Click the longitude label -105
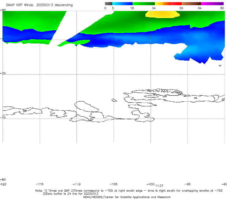The height and width of the screenshot is (199, 227). pyautogui.click(x=113, y=184)
